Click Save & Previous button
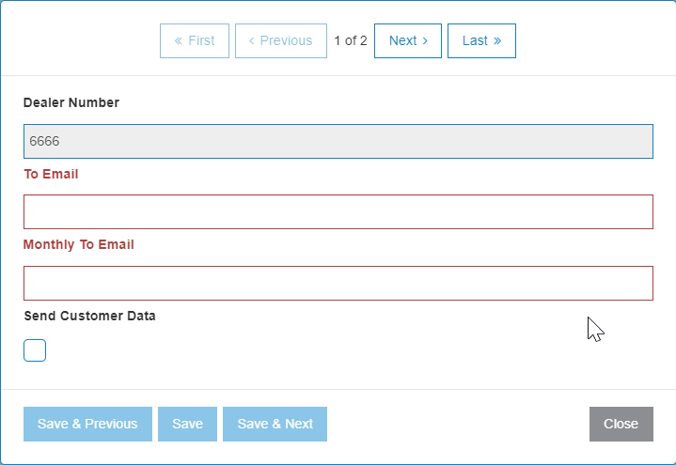The height and width of the screenshot is (465, 676). pyautogui.click(x=87, y=424)
